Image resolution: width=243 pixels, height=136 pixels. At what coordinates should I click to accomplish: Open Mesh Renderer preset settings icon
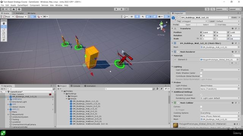(236, 52)
